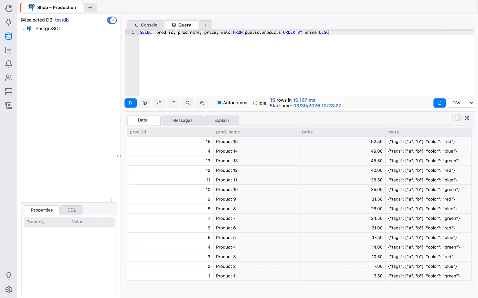Image resolution: width=478 pixels, height=298 pixels.
Task: Select the database icon in left sidebar
Action: pyautogui.click(x=8, y=36)
